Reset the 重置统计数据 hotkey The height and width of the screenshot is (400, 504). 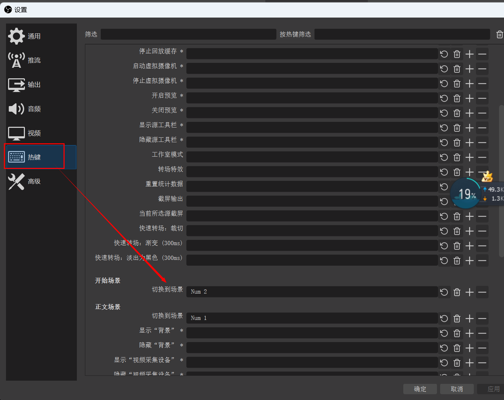point(444,187)
